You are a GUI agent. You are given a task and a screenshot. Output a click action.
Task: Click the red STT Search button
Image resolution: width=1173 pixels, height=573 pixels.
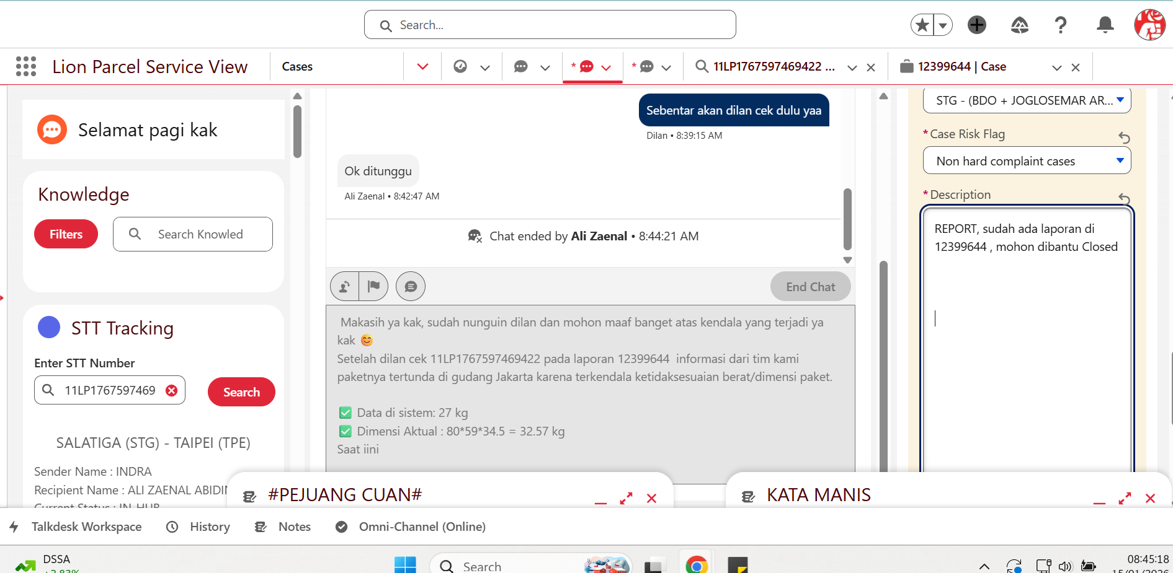coord(241,392)
